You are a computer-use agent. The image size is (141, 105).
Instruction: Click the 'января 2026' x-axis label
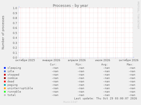tap(51, 60)
